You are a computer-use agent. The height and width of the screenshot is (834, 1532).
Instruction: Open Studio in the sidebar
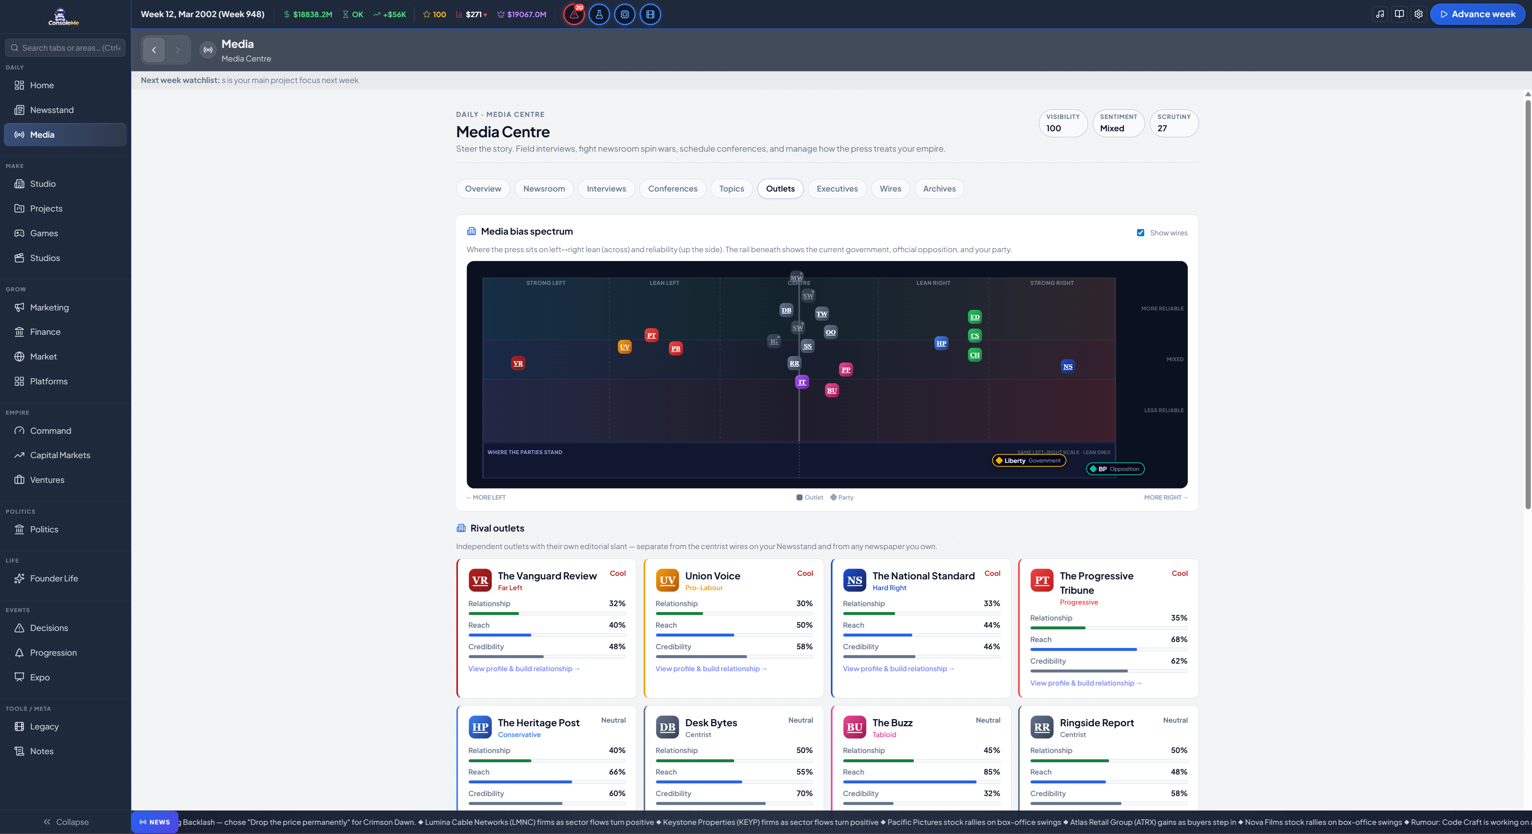click(65, 184)
